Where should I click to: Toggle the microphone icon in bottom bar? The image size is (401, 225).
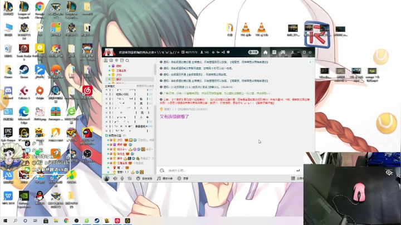122,178
